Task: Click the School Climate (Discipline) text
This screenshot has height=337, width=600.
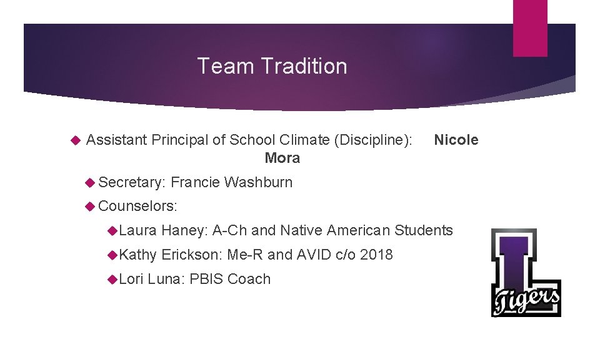Action: tap(321, 140)
